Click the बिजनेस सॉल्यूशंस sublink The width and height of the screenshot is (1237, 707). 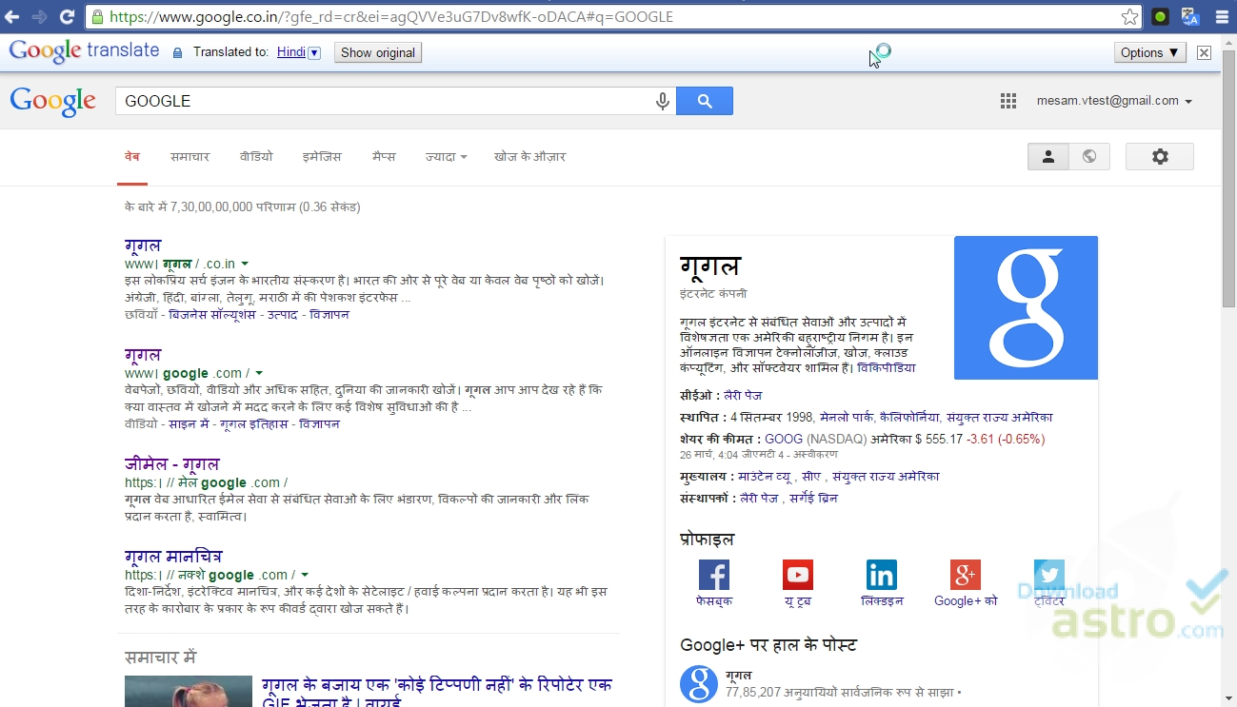(x=212, y=315)
